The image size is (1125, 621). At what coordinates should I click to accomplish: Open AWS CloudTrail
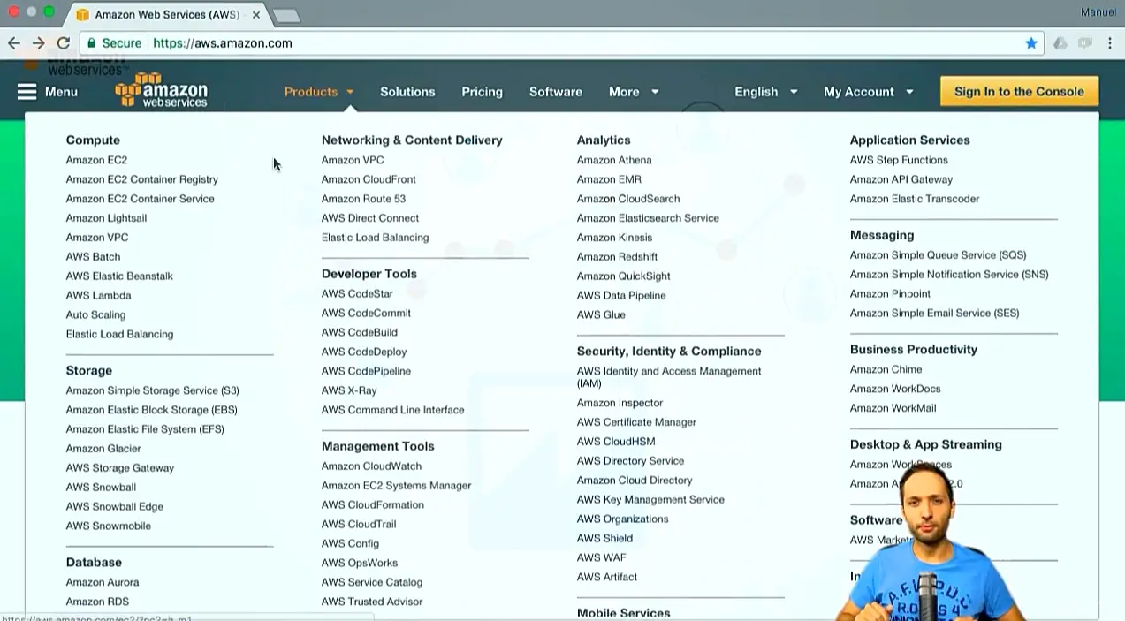359,525
